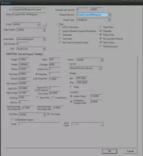Expand the Crit Effect dropdown
Viewport: 143px width, 156px height.
point(44,114)
